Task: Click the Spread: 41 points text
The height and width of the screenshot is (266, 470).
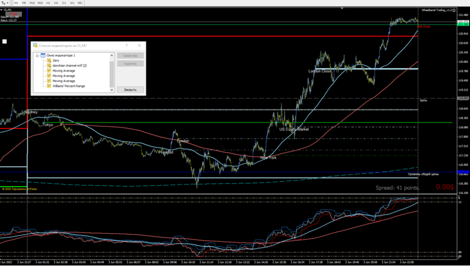Action: pos(397,187)
